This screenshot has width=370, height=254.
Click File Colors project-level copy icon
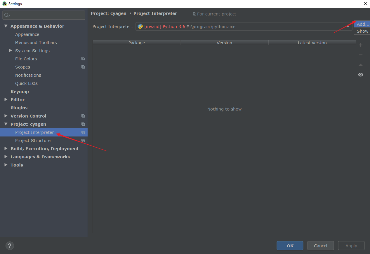[83, 59]
